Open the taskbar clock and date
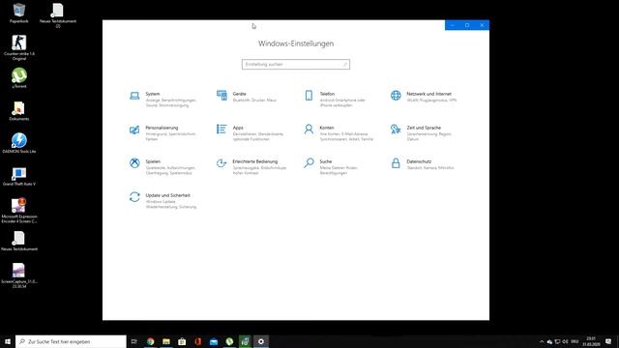The height and width of the screenshot is (348, 619). click(x=591, y=341)
